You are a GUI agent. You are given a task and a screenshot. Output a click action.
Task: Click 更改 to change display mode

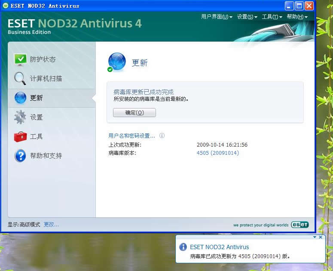pyautogui.click(x=51, y=225)
